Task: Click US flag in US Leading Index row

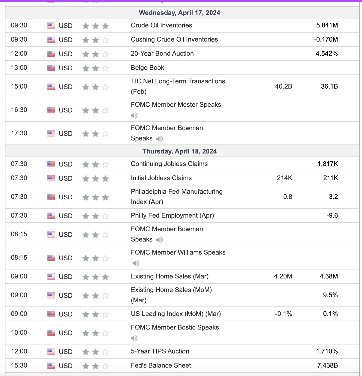Action: (51, 314)
